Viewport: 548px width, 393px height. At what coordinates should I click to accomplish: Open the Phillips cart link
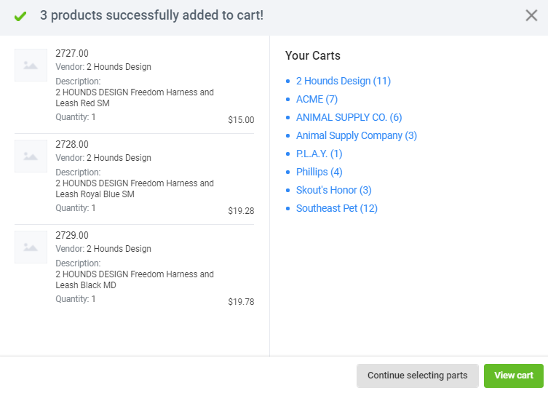tap(319, 172)
